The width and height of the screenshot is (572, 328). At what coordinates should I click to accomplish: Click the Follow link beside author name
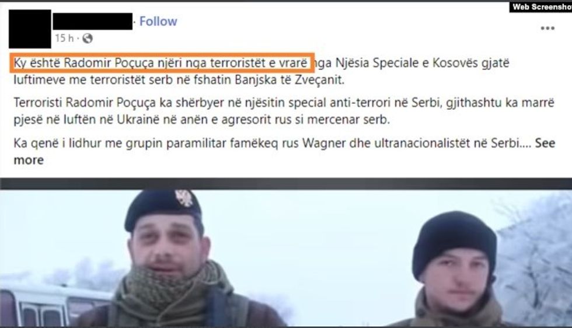(158, 21)
